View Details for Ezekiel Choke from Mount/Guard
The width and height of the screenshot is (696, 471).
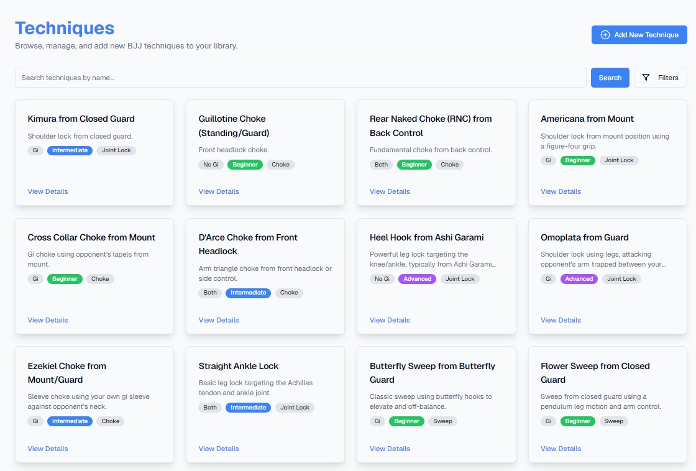click(x=47, y=449)
